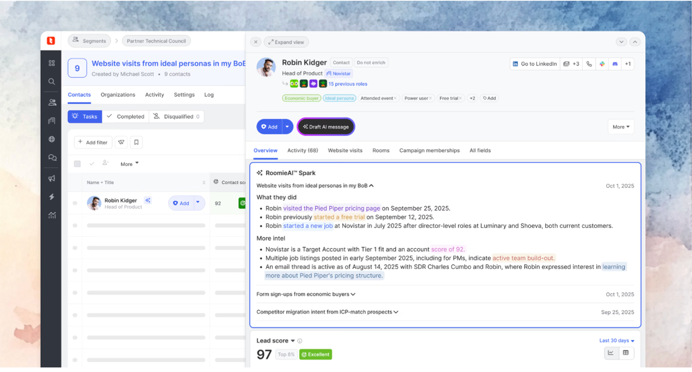Click the clear filters funnel icon
The image size is (692, 372).
pyautogui.click(x=121, y=142)
